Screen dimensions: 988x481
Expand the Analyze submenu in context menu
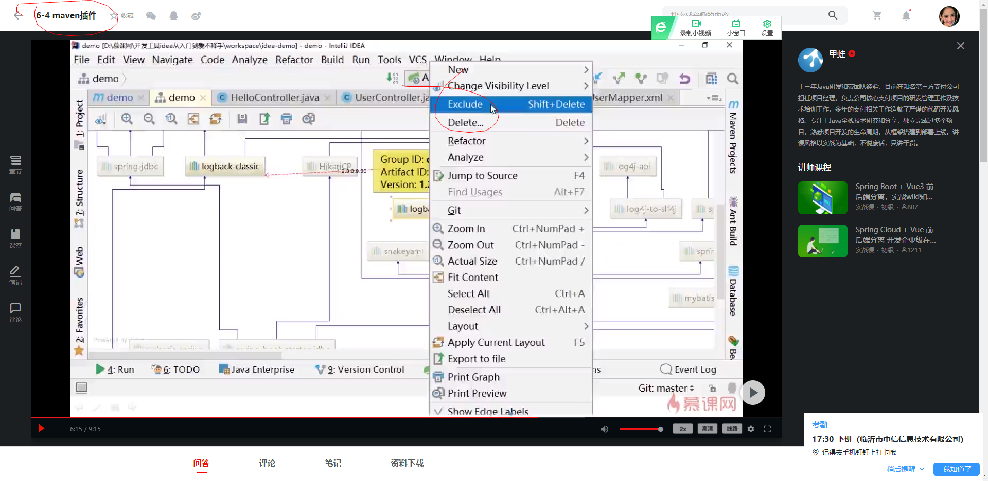pos(511,157)
